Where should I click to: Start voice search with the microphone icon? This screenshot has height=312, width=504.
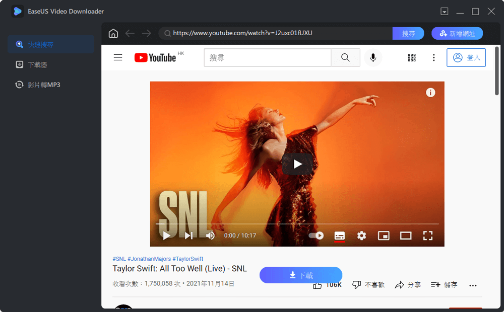[x=373, y=57]
